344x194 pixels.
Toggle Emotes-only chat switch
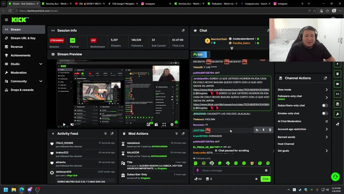pyautogui.click(x=325, y=113)
